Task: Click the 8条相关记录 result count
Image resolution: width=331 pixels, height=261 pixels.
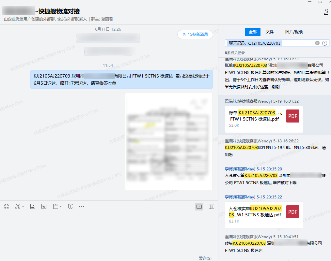Action: click(235, 53)
